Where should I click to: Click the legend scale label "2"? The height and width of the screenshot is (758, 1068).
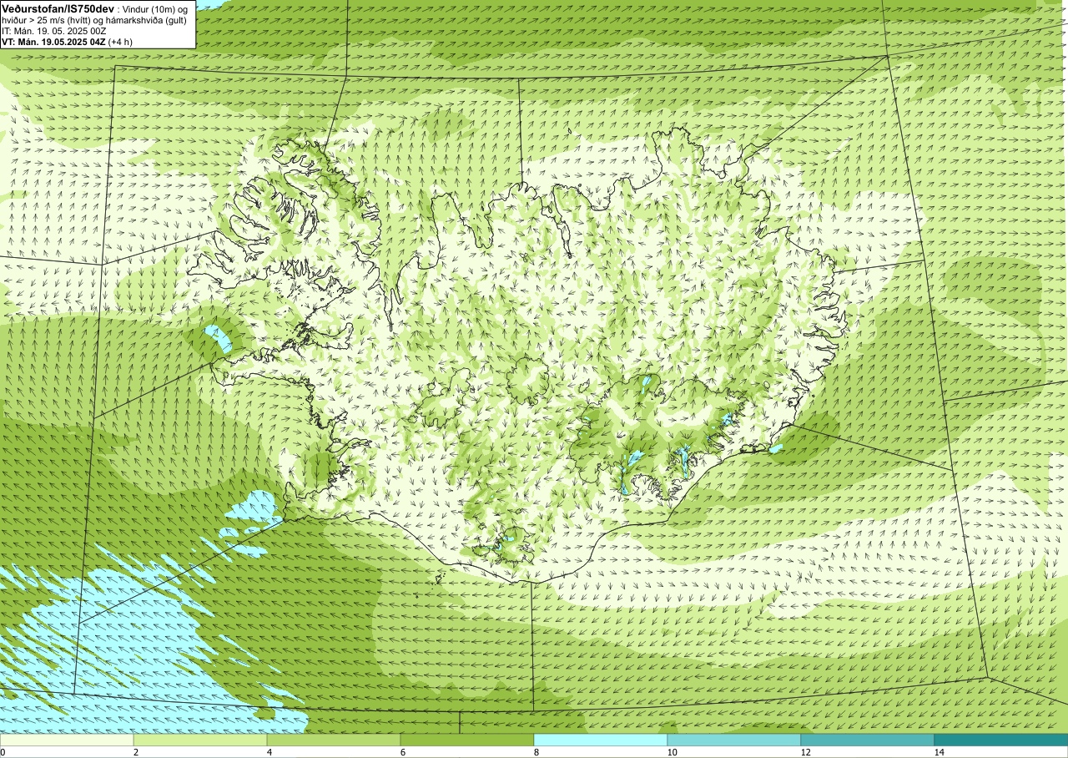point(135,752)
